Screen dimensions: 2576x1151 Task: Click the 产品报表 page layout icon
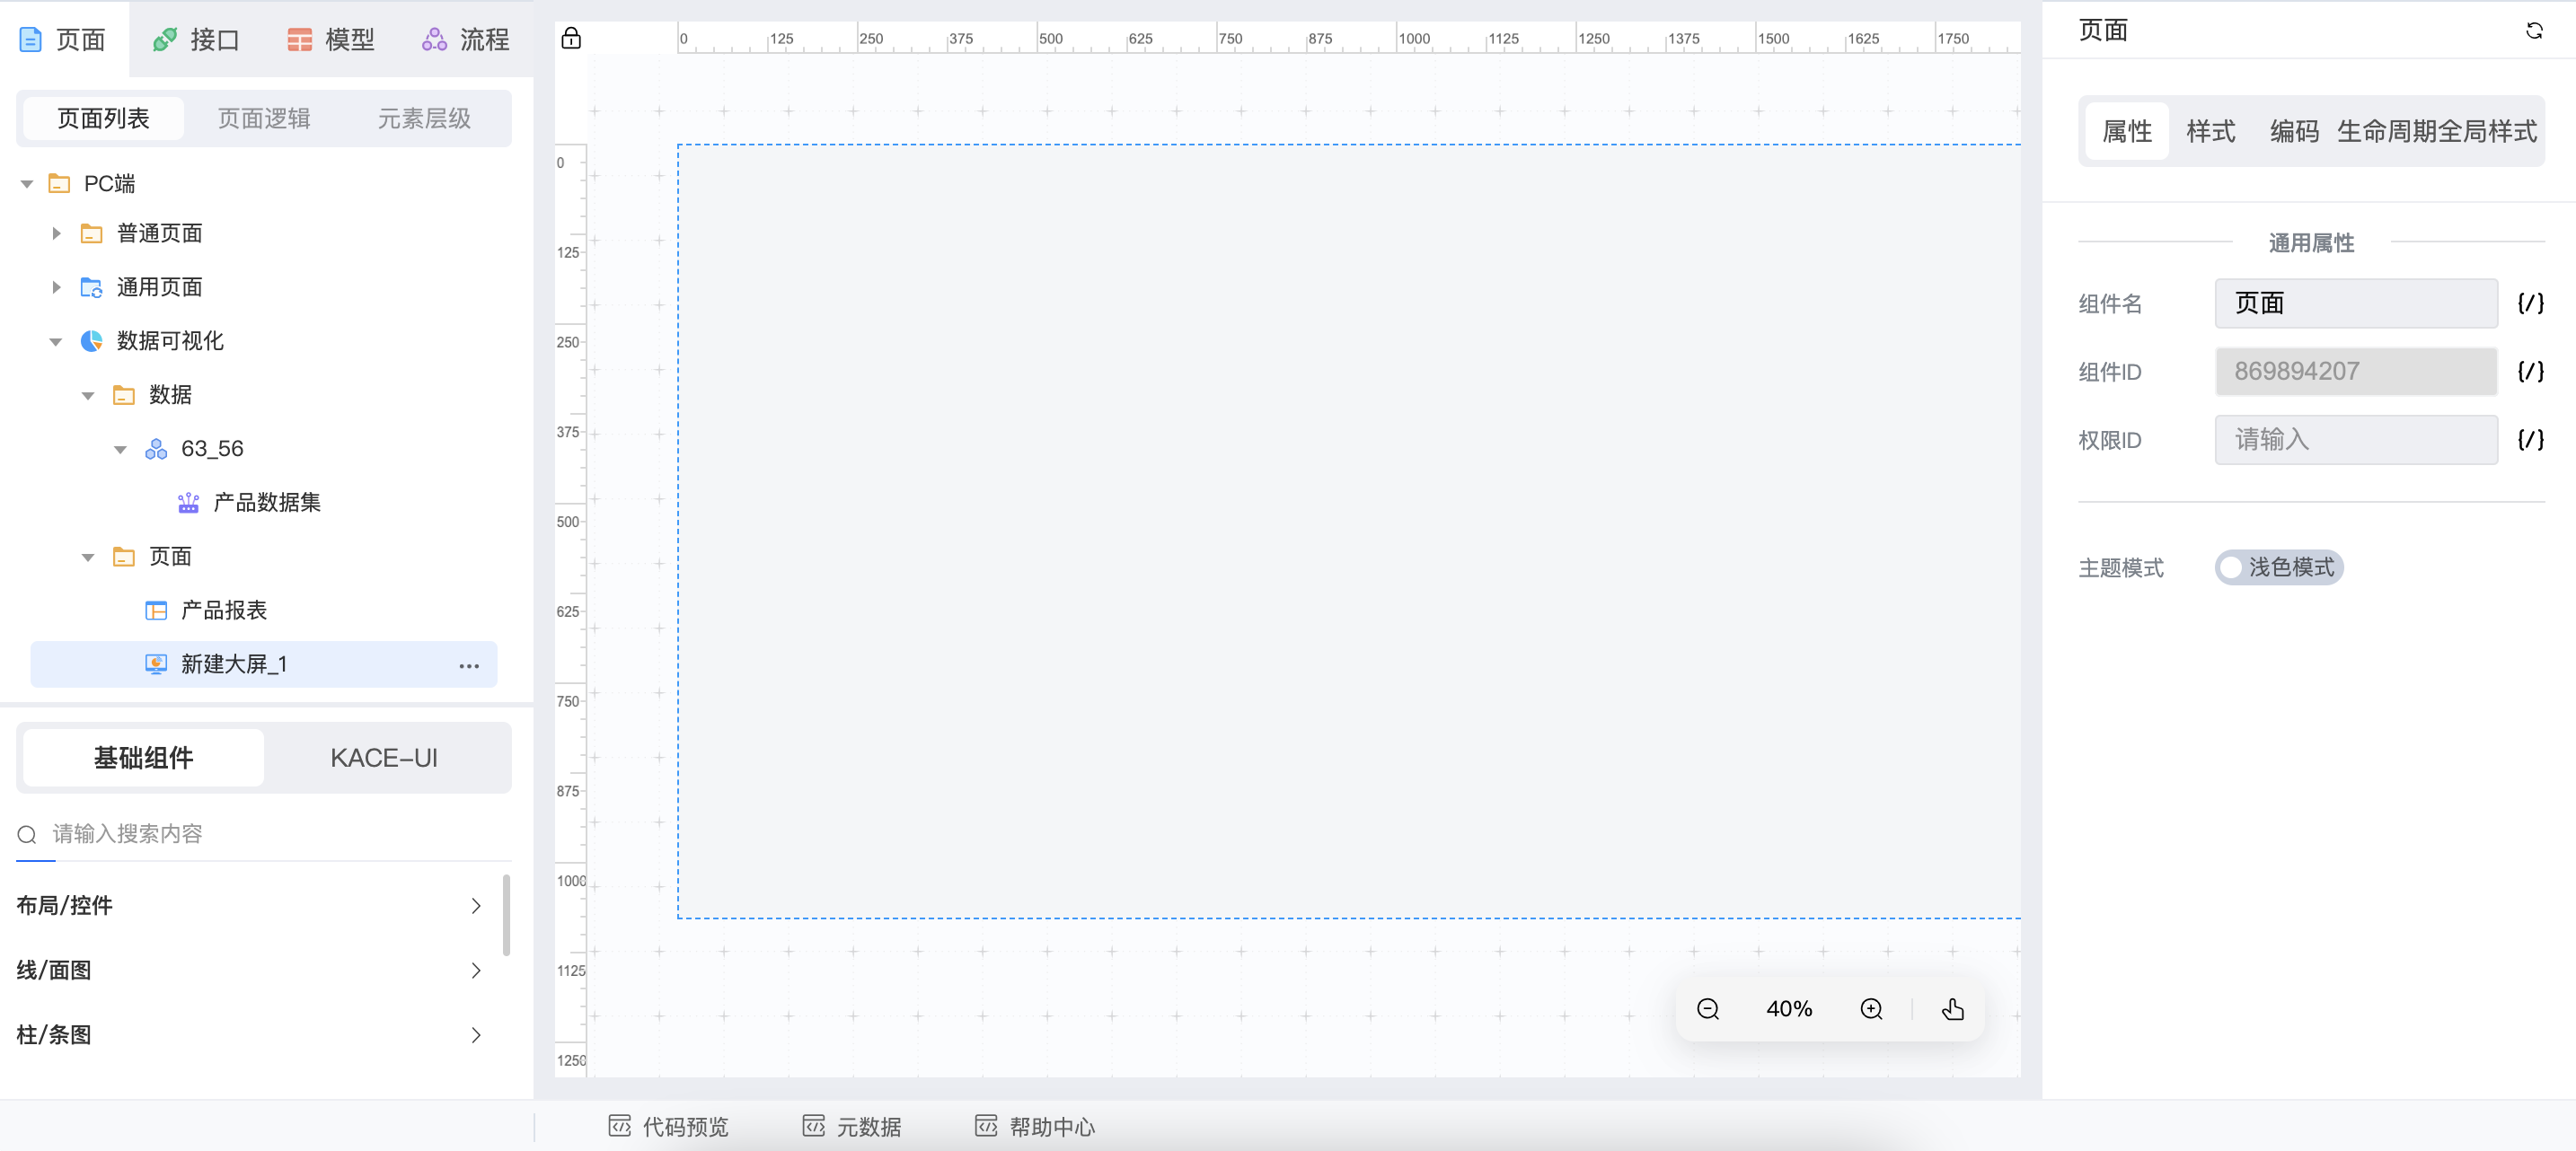(156, 611)
